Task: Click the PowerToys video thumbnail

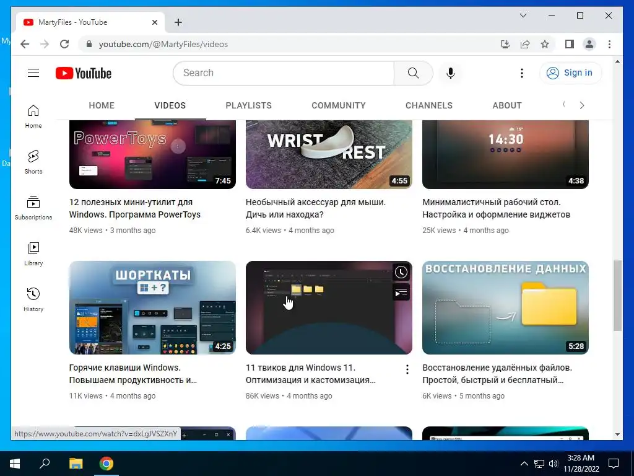Action: click(x=152, y=154)
